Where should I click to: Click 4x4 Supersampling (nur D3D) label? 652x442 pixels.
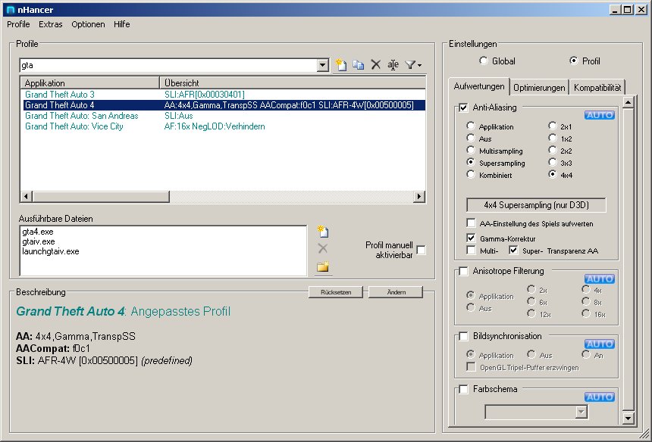536,205
